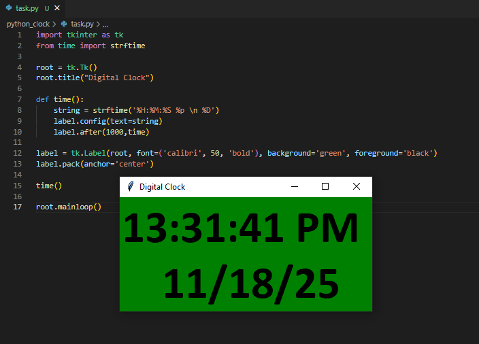Click the strftime format string line
Screen dimensions: 479x344
click(x=137, y=110)
